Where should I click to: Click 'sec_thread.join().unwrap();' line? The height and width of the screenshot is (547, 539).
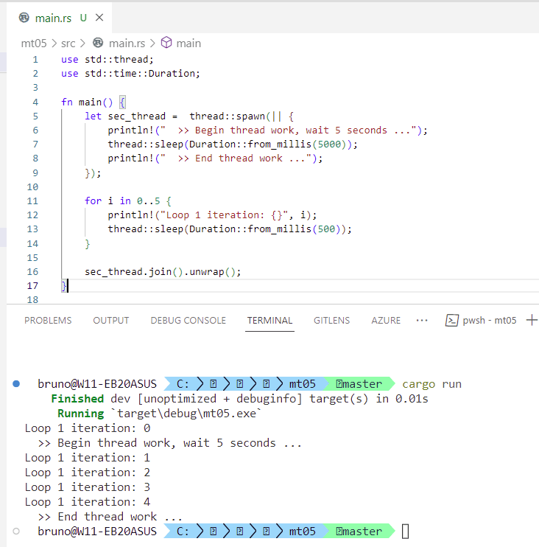coord(163,272)
